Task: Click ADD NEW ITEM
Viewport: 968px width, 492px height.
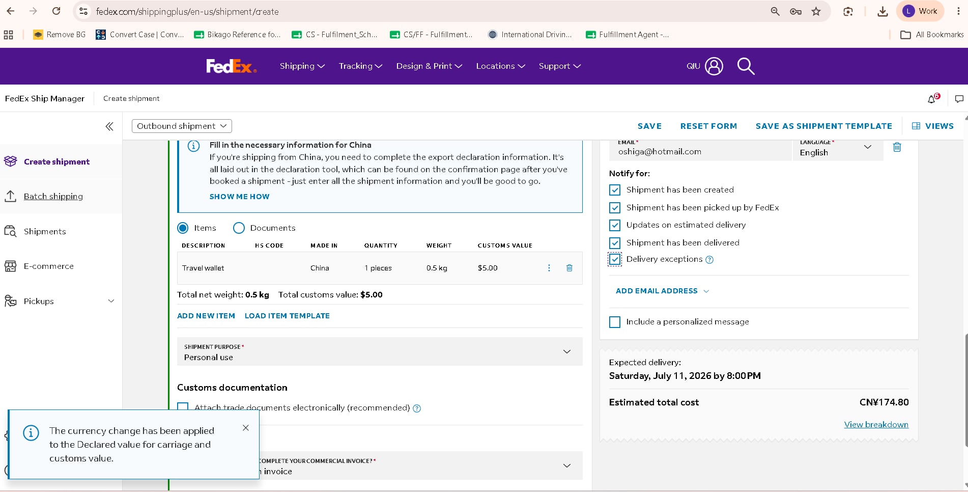Action: point(206,316)
